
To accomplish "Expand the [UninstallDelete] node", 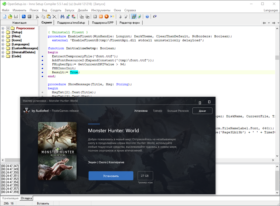I will pyautogui.click(x=3, y=52).
